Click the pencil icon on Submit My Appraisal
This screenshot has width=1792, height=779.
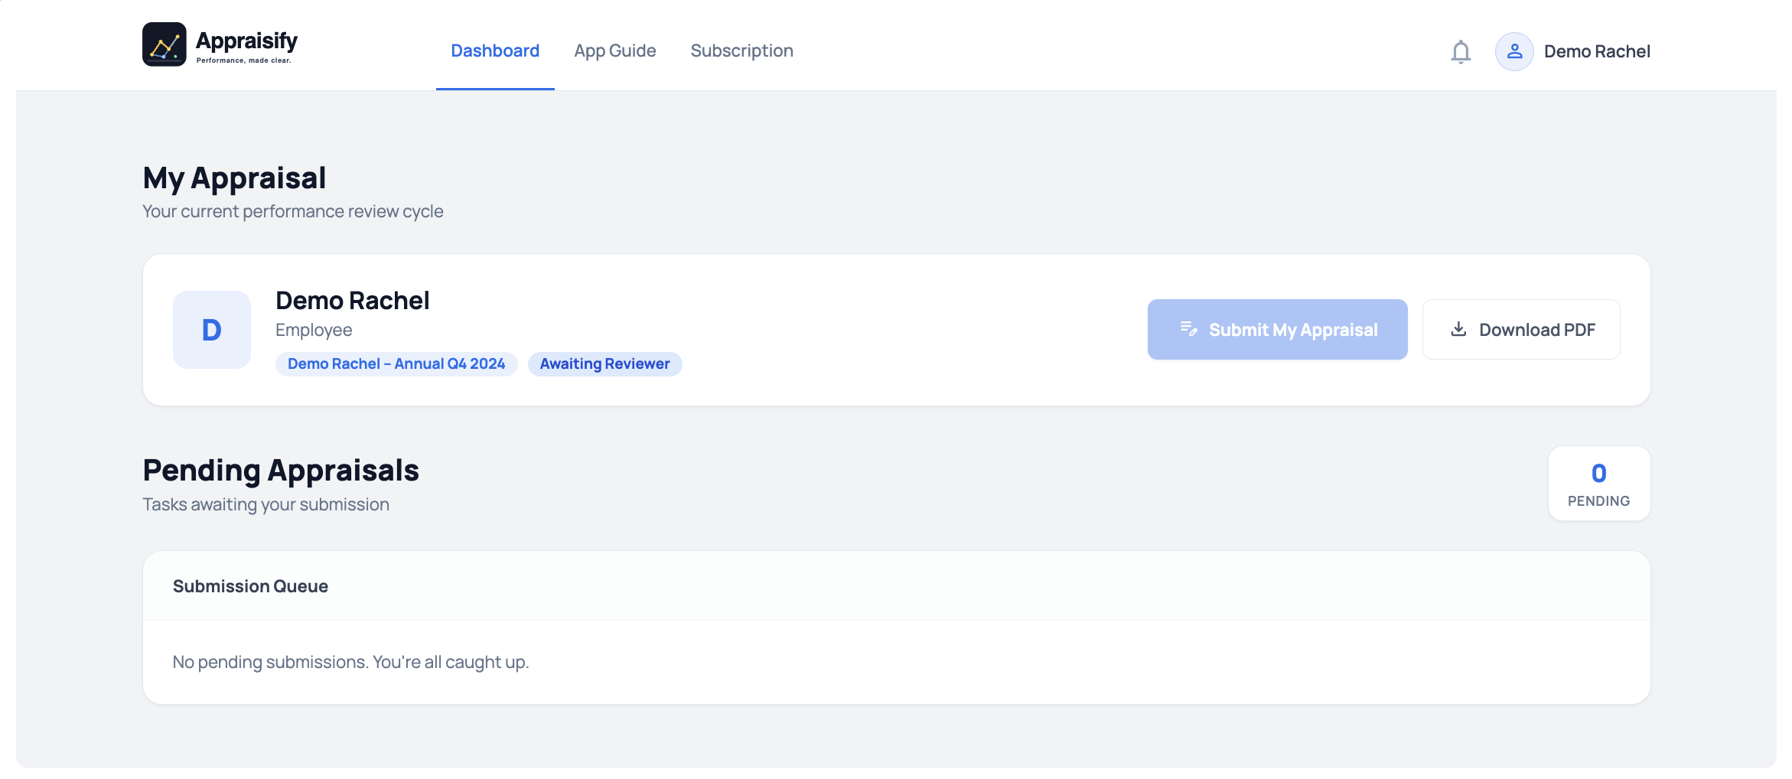tap(1188, 329)
